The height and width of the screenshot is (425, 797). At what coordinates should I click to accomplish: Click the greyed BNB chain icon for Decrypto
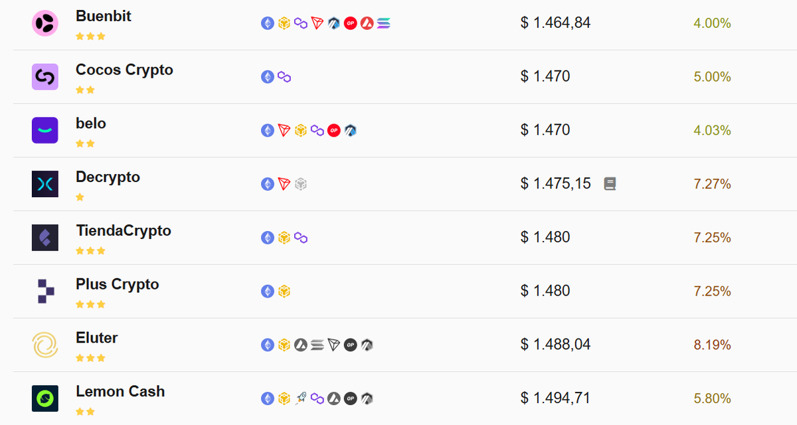coord(301,184)
